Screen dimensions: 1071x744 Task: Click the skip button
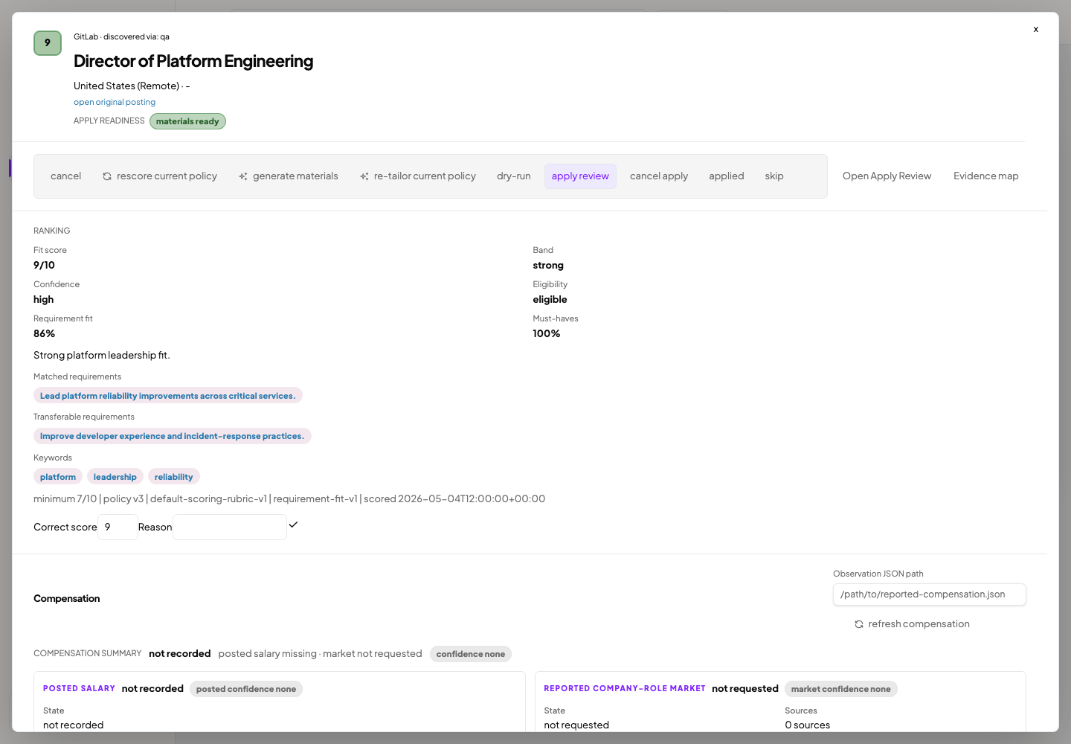[774, 176]
